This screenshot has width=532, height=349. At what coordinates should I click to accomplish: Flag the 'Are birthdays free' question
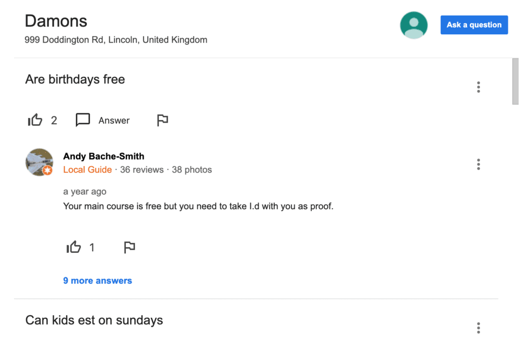pyautogui.click(x=163, y=120)
